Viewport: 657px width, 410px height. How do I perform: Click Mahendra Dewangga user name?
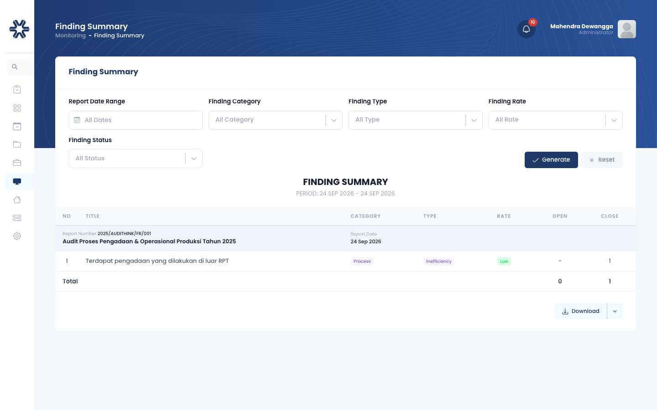[582, 26]
